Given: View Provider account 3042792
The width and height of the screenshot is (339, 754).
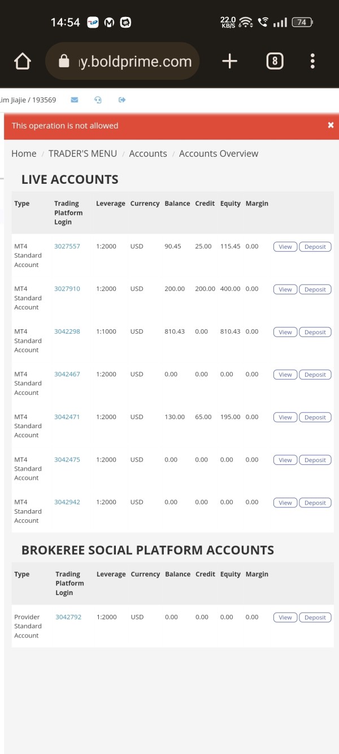Looking at the screenshot, I should point(285,618).
